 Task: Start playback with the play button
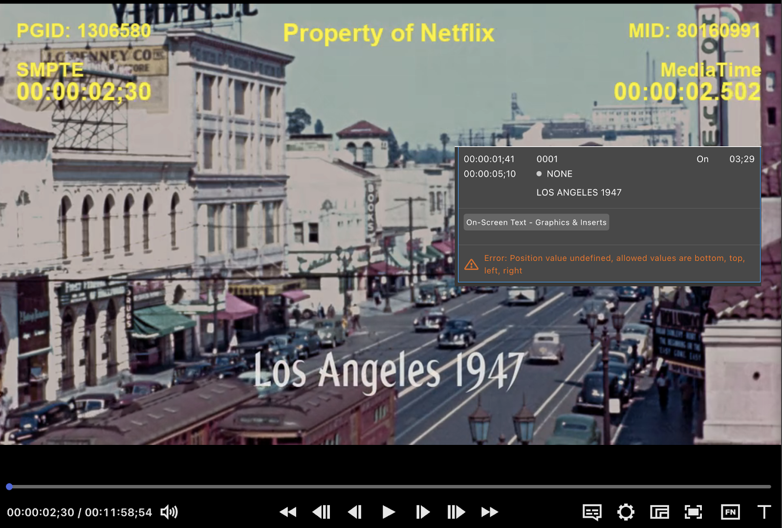coord(389,512)
